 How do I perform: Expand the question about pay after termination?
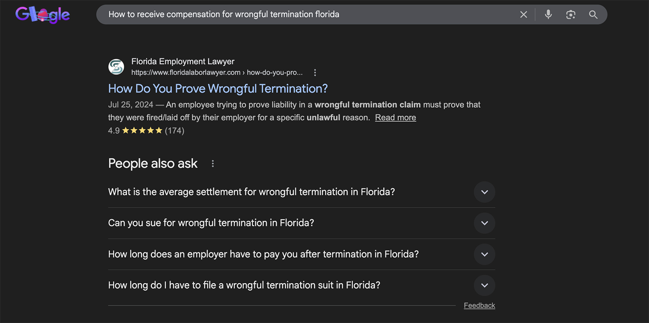pos(484,254)
